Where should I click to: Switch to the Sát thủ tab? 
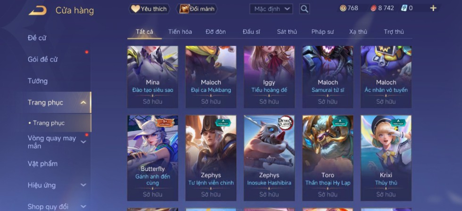286,32
